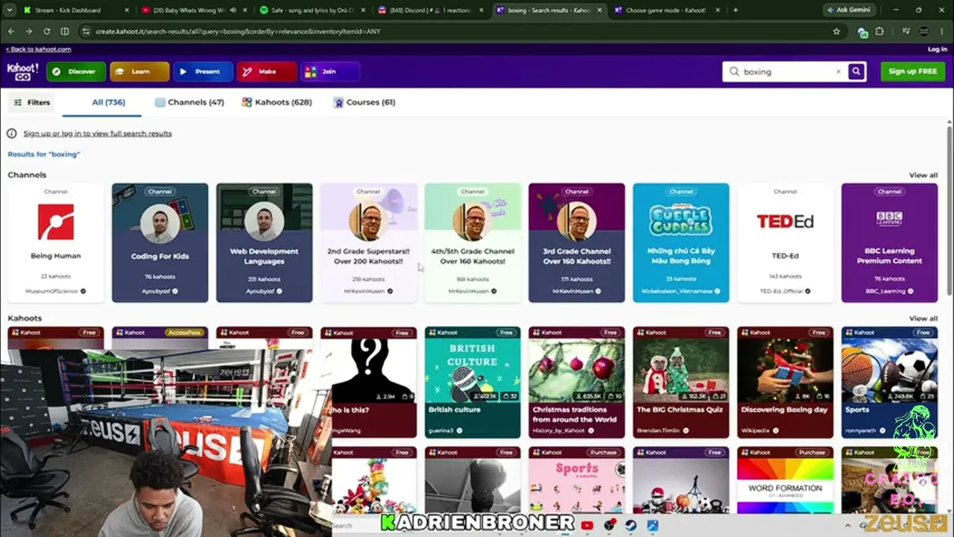View all Kahoots results
Image resolution: width=954 pixels, height=537 pixels.
pyautogui.click(x=923, y=318)
